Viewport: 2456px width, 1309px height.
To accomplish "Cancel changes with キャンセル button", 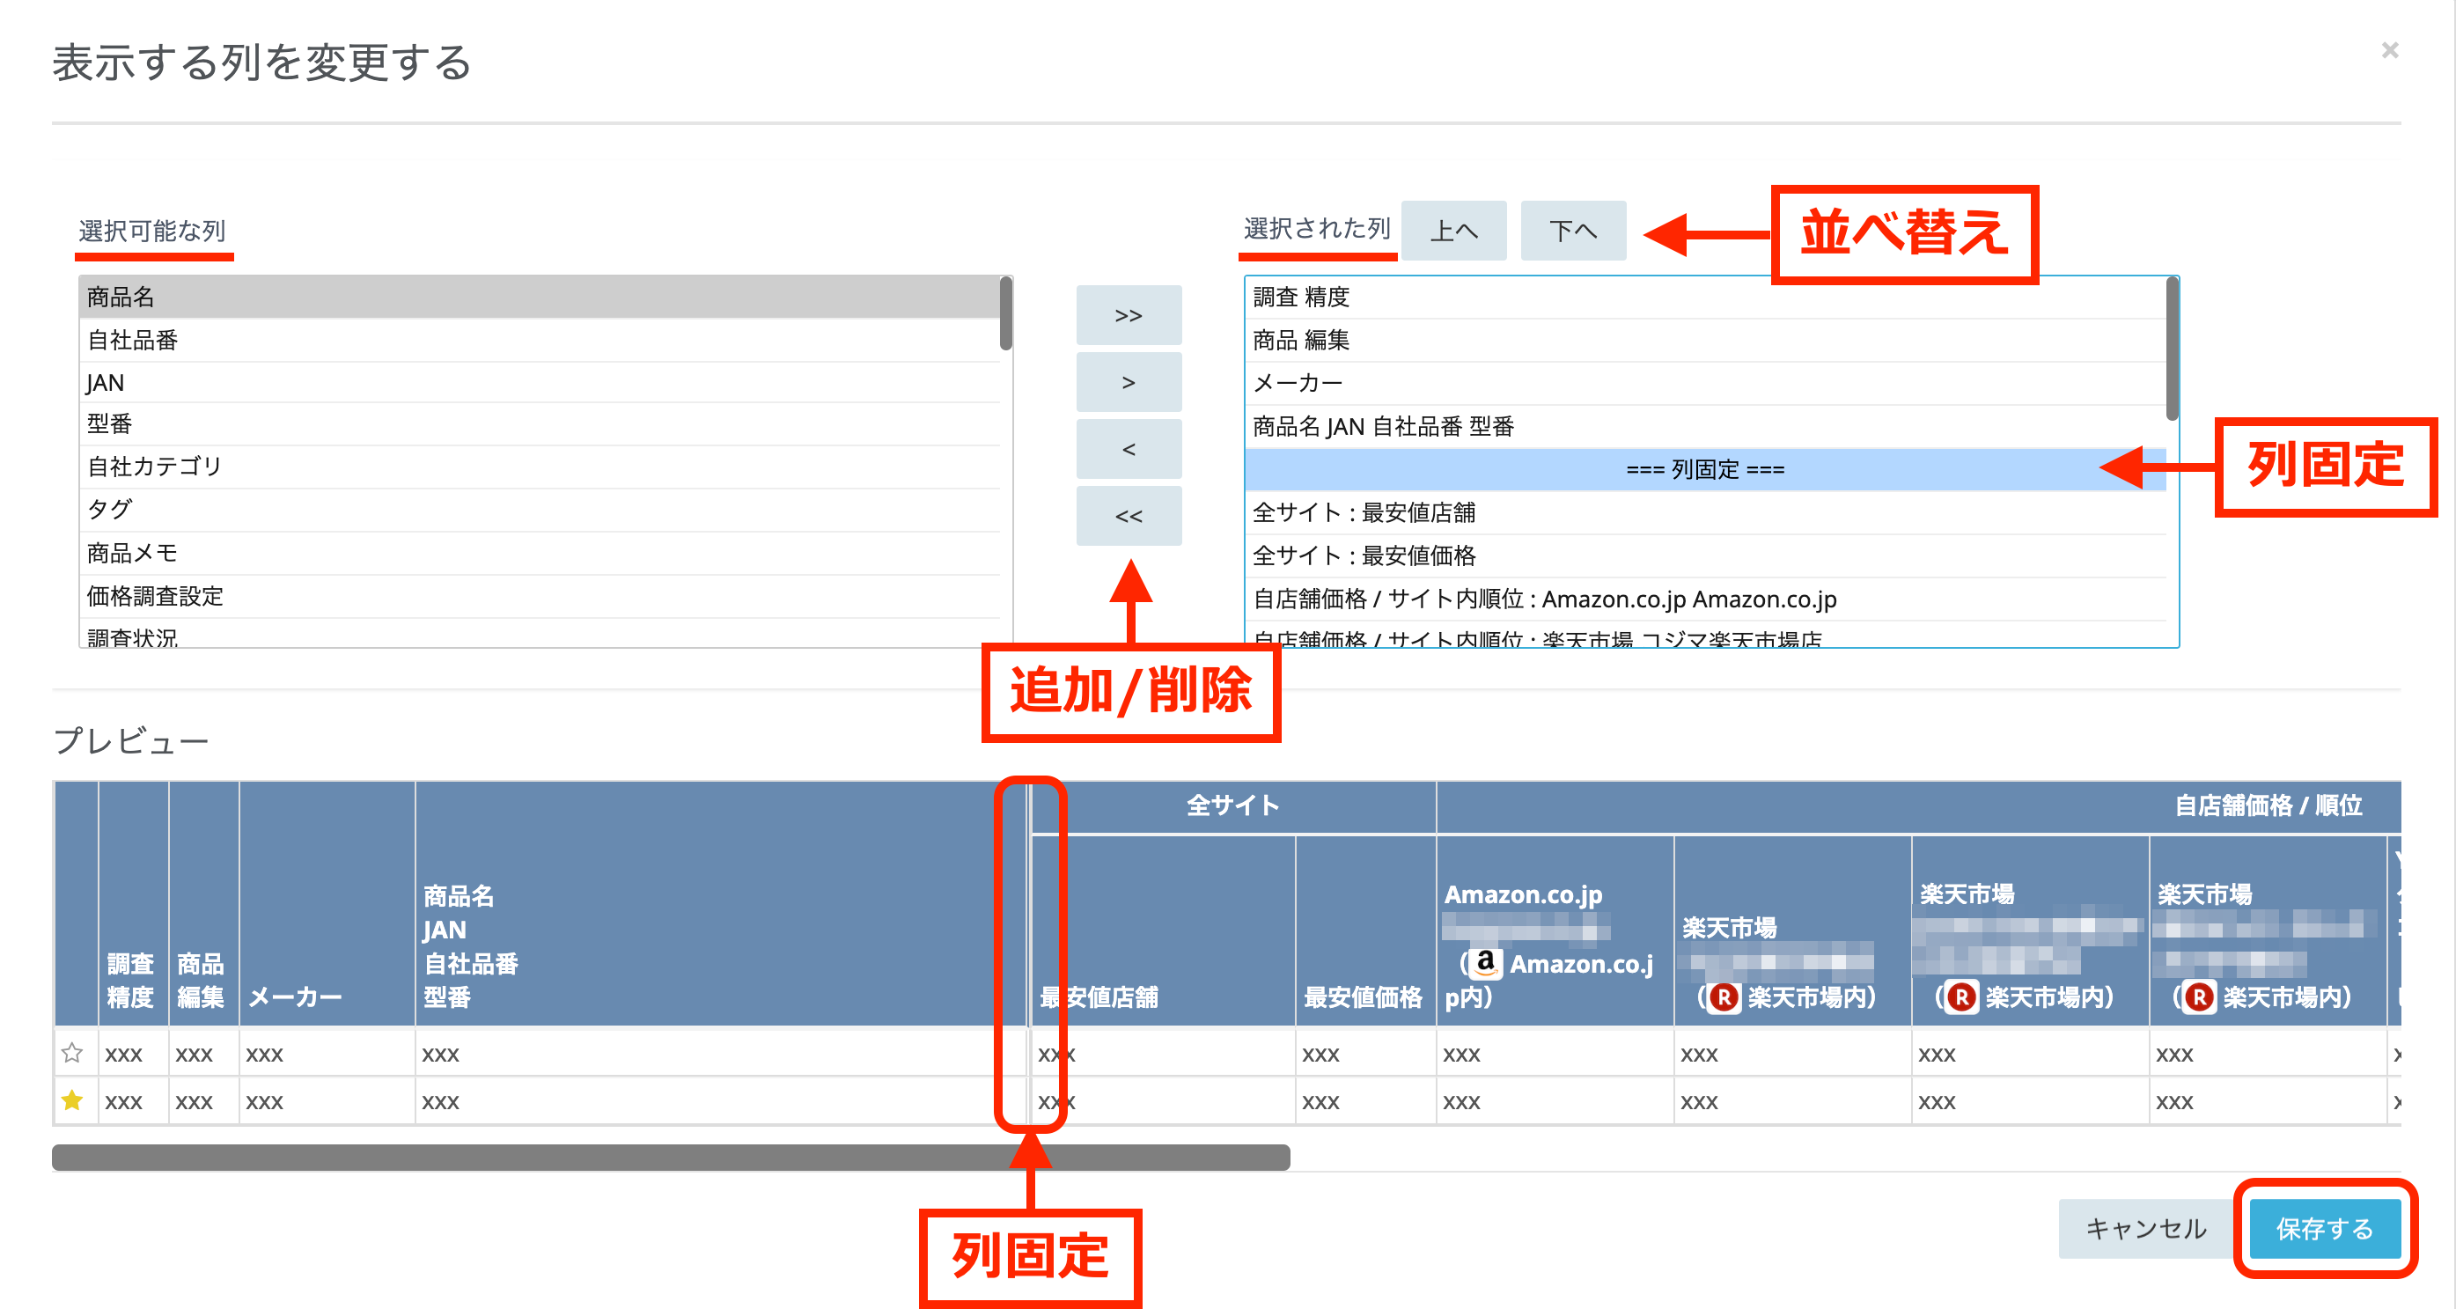I will [x=2145, y=1228].
